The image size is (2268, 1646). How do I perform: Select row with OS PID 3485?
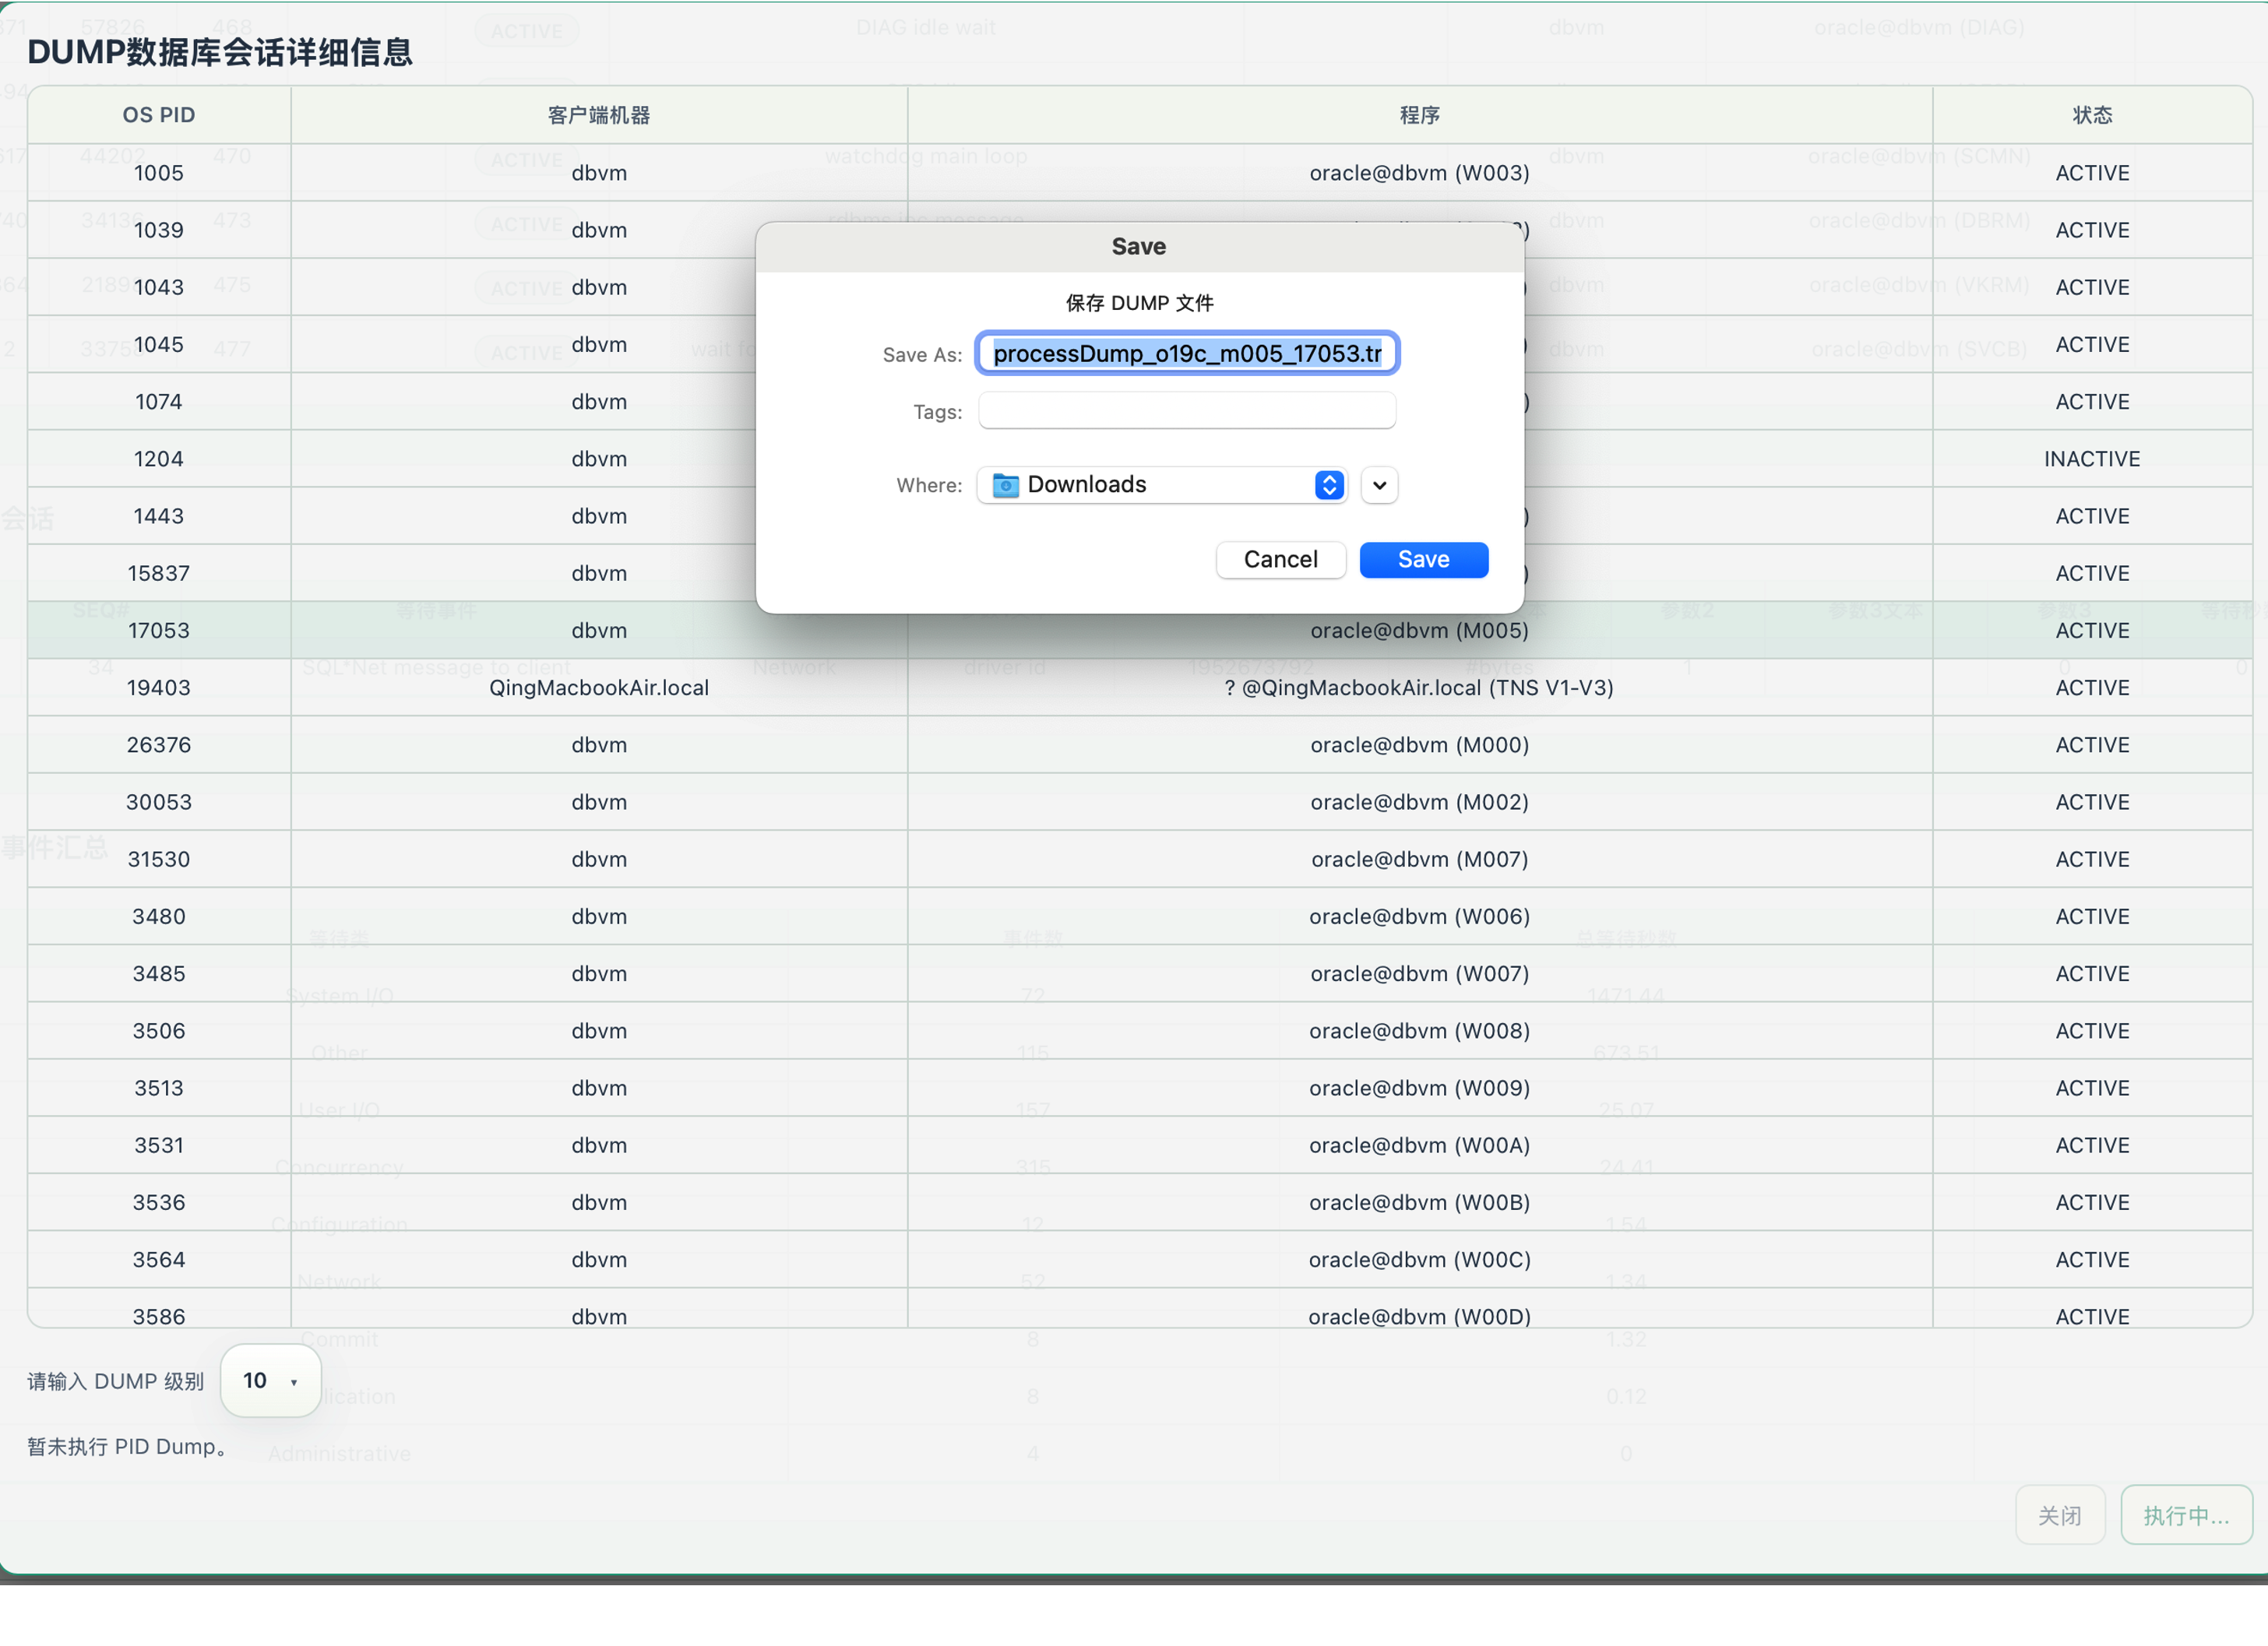(x=1140, y=974)
